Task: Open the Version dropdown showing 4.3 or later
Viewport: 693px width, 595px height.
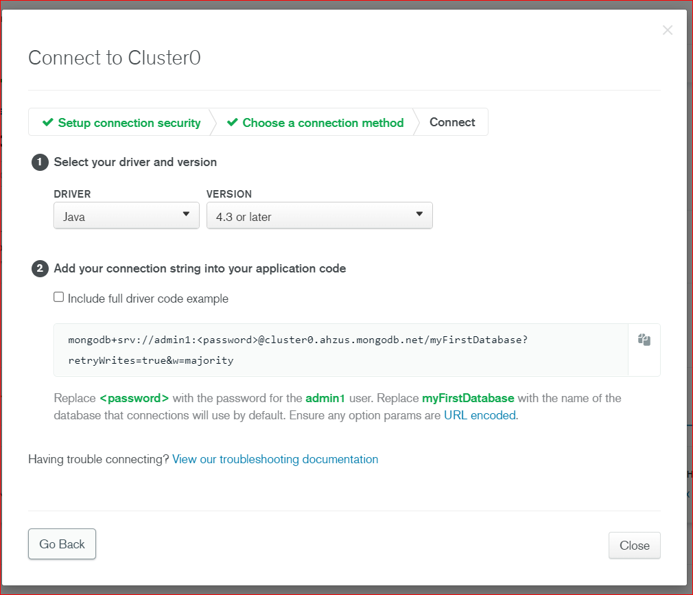Action: tap(319, 215)
